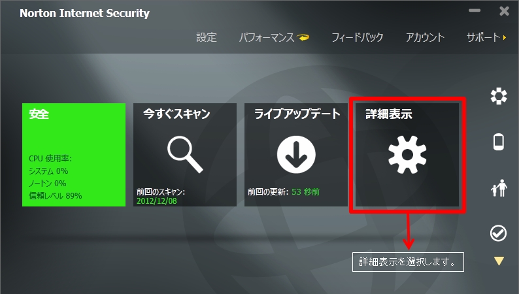Click the green 安全 status tile
Image resolution: width=519 pixels, height=294 pixels.
tap(74, 155)
